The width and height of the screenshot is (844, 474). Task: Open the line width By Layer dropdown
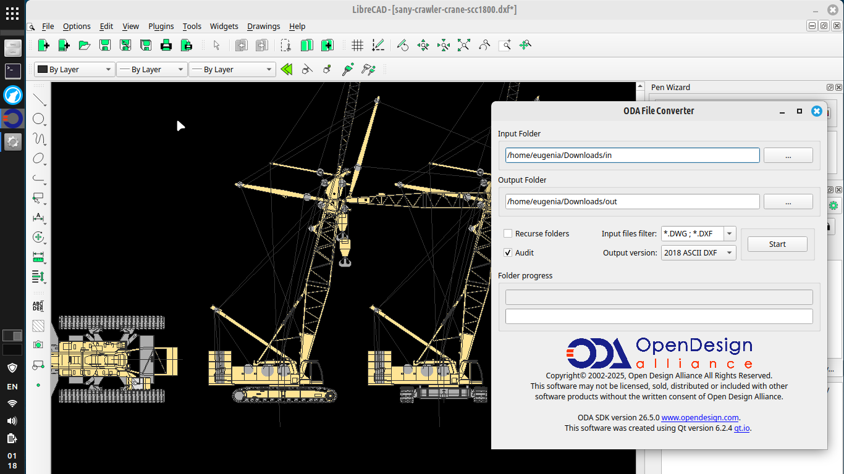pyautogui.click(x=151, y=69)
